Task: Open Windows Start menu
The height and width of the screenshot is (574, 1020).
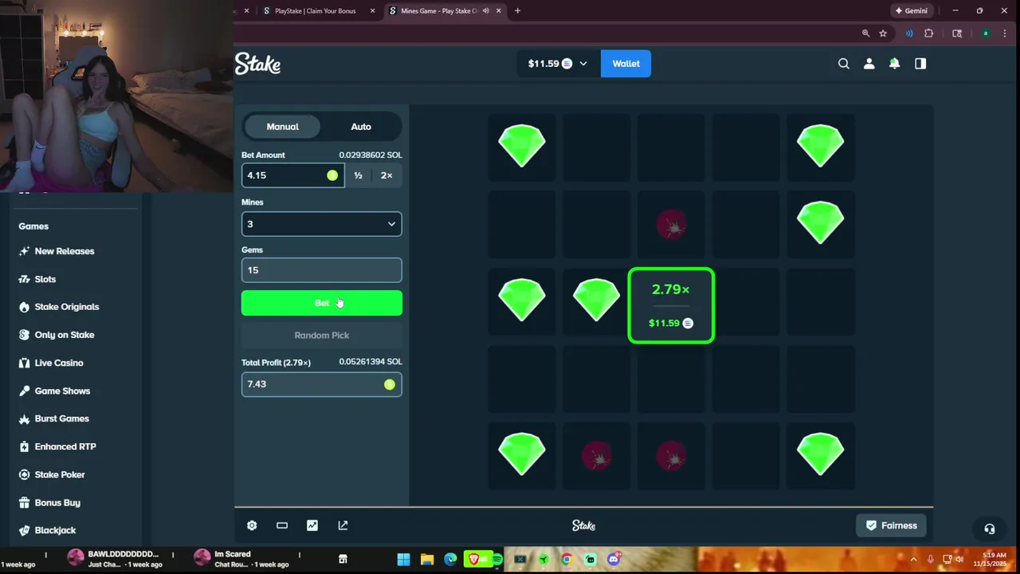Action: (403, 560)
